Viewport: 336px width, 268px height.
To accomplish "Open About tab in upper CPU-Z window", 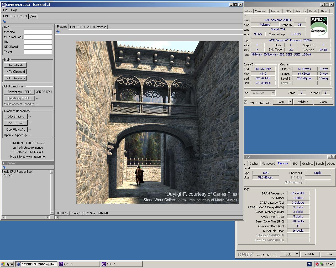I will point(324,11).
